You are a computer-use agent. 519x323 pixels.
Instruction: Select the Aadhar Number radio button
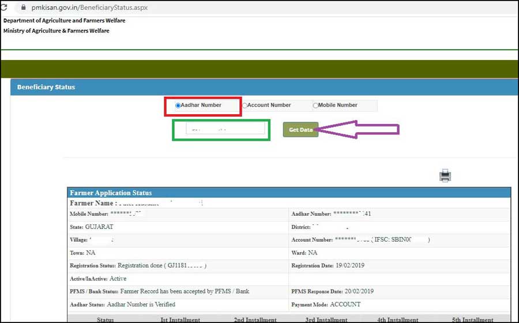(x=178, y=106)
